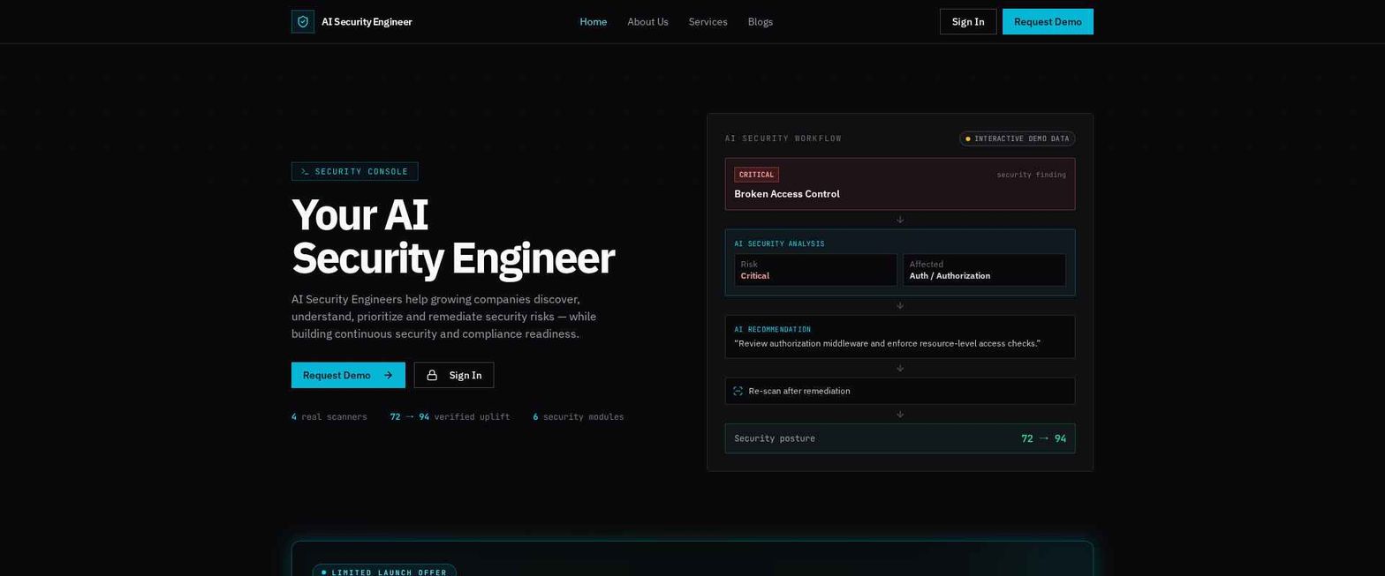Open the Home nav item
The width and height of the screenshot is (1385, 576).
[x=593, y=22]
